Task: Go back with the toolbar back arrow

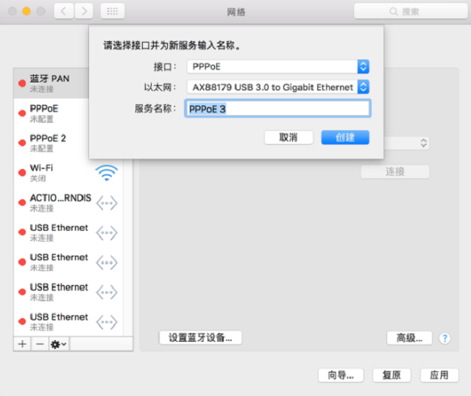Action: pos(64,12)
